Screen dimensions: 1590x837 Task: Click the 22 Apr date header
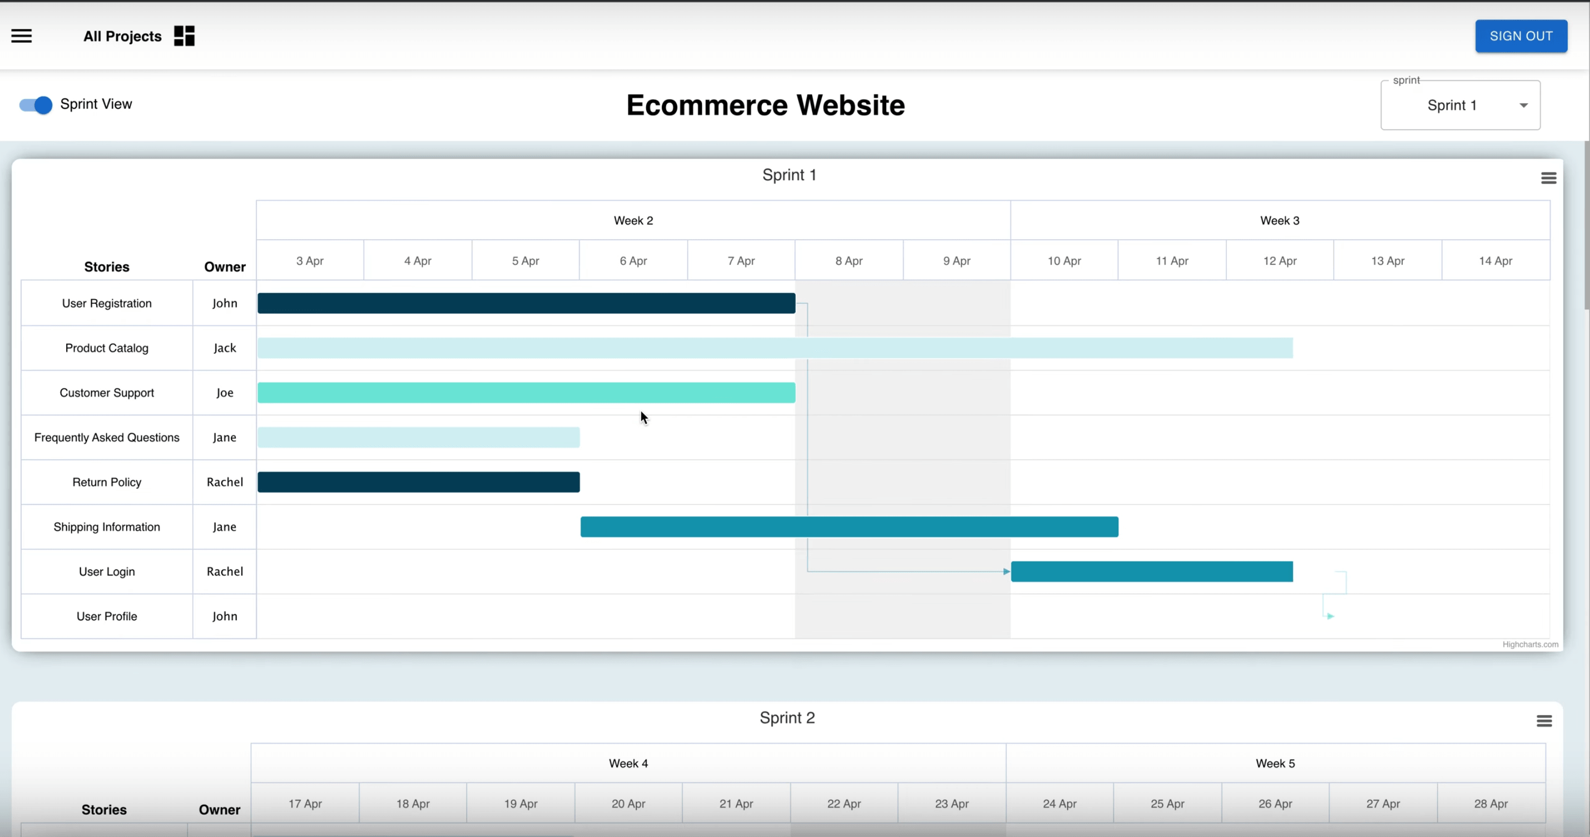(x=844, y=804)
